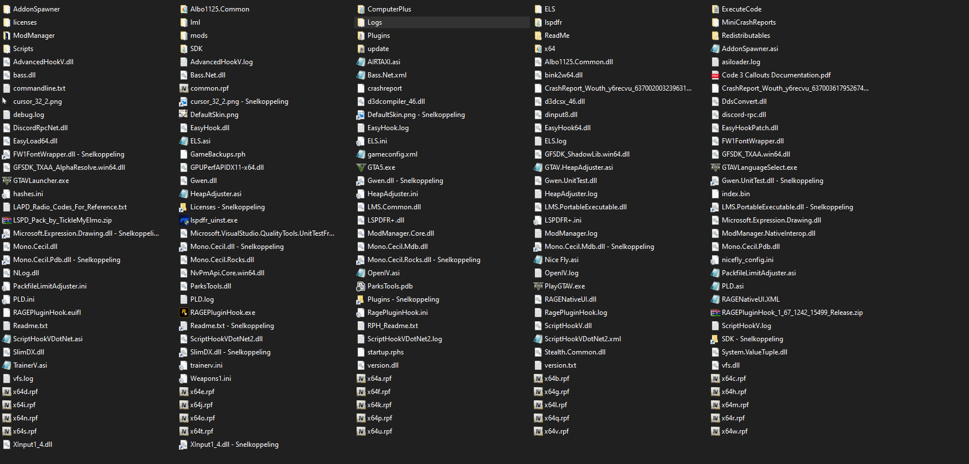969x464 pixels.
Task: Select the LSPD_Pack_by_TickleMyElmo.zip archive icon
Action: click(x=6, y=220)
